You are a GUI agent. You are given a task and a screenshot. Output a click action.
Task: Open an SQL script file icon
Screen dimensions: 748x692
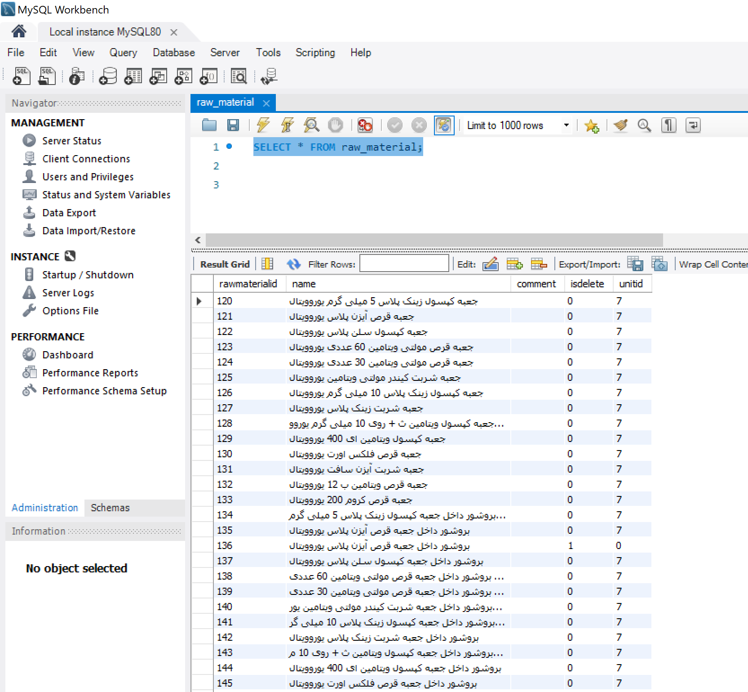coord(47,76)
